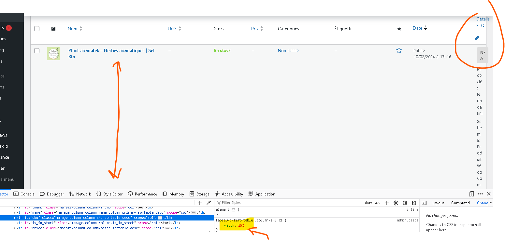The height and width of the screenshot is (240, 505).
Task: Toggle light color scheme simulation icon
Action: tap(396, 203)
